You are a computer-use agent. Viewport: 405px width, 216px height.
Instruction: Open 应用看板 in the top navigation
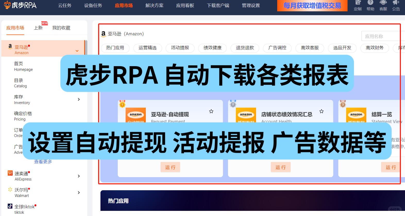point(185,5)
